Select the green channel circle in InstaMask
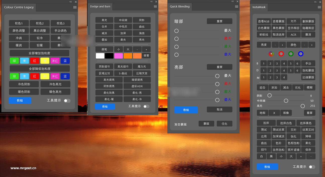The height and width of the screenshot is (177, 325). [x=291, y=54]
